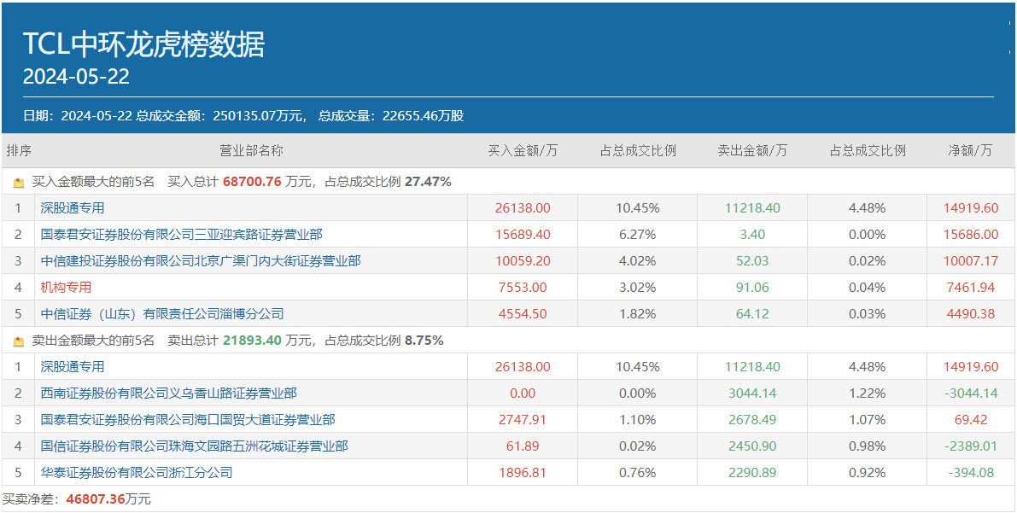This screenshot has width=1017, height=513.
Task: Click the icon beside 买入金额最大的前5名
Action: (19, 183)
